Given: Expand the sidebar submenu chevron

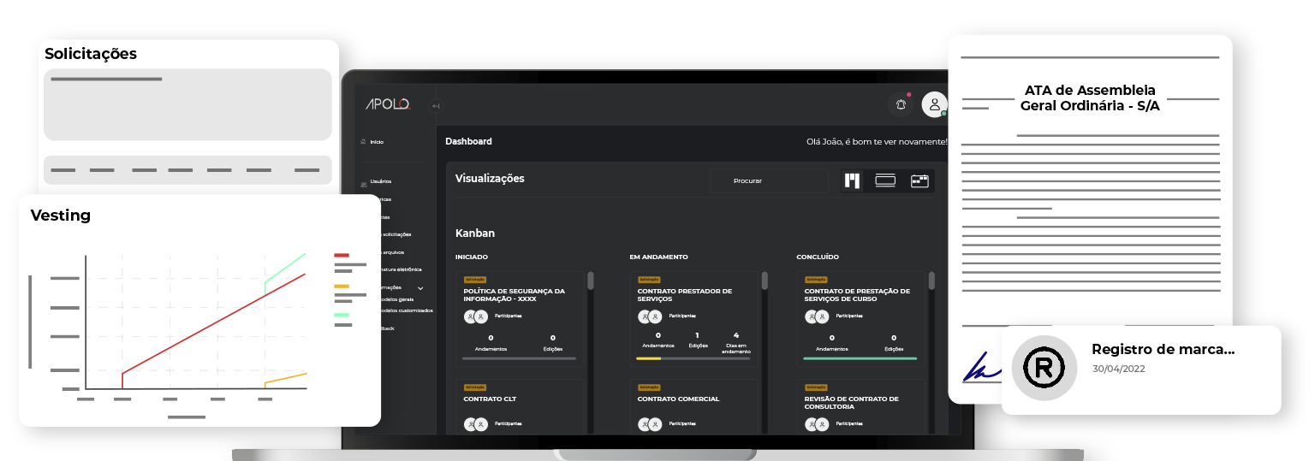Looking at the screenshot, I should tap(420, 288).
